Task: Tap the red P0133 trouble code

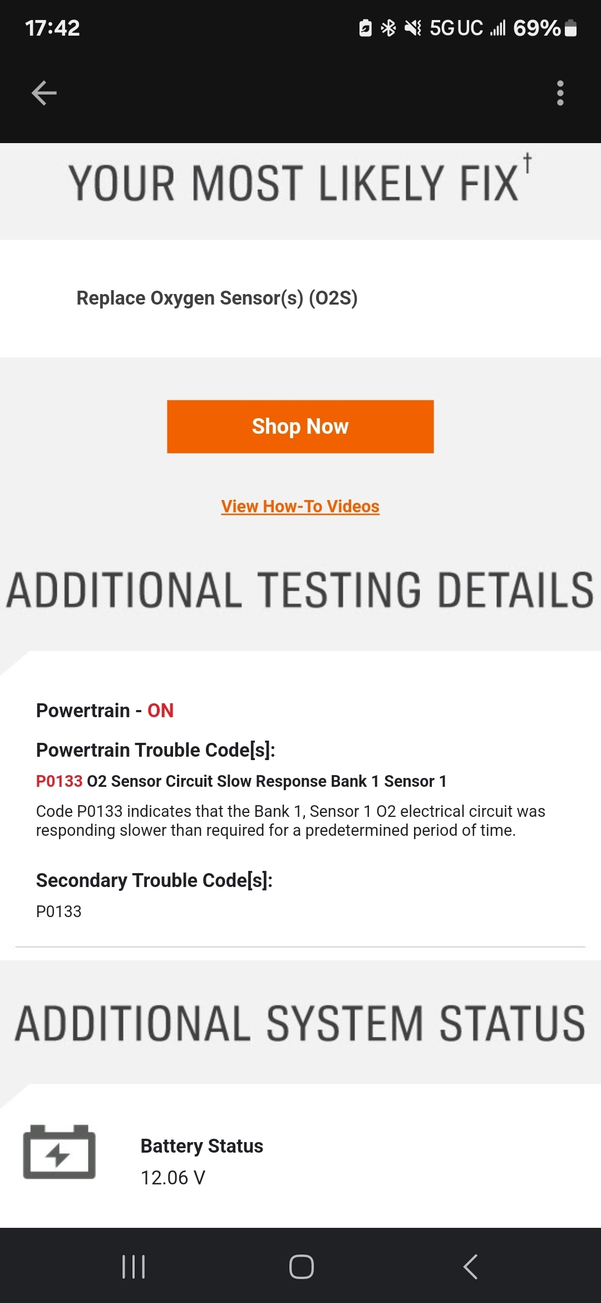Action: coord(59,781)
